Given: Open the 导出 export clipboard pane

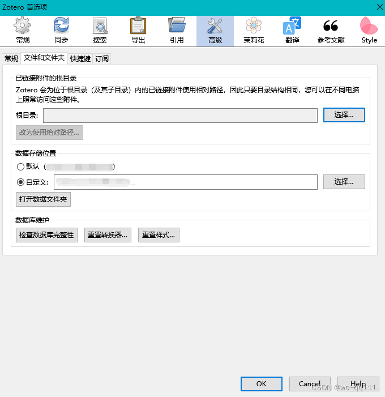Looking at the screenshot, I should [138, 31].
